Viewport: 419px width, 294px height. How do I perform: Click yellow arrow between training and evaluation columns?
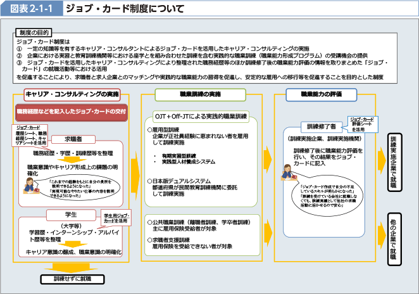pos(266,179)
